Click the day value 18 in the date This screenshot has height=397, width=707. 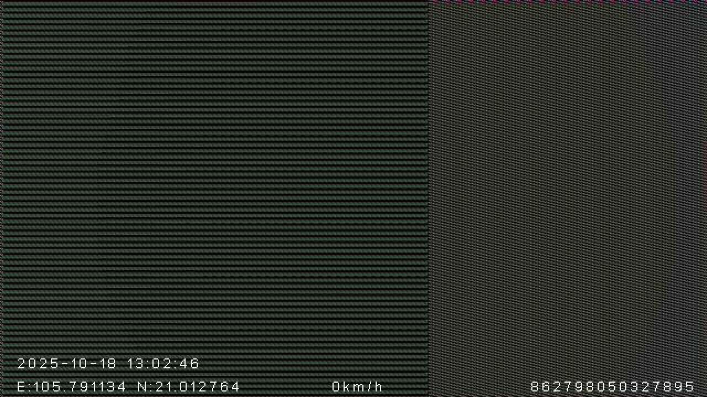point(108,364)
